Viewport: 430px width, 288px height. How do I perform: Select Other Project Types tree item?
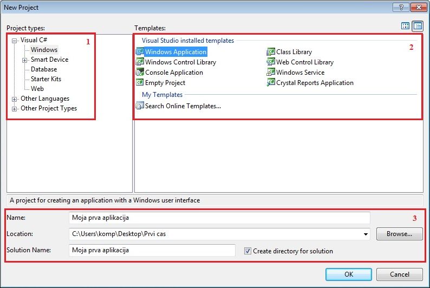click(49, 108)
